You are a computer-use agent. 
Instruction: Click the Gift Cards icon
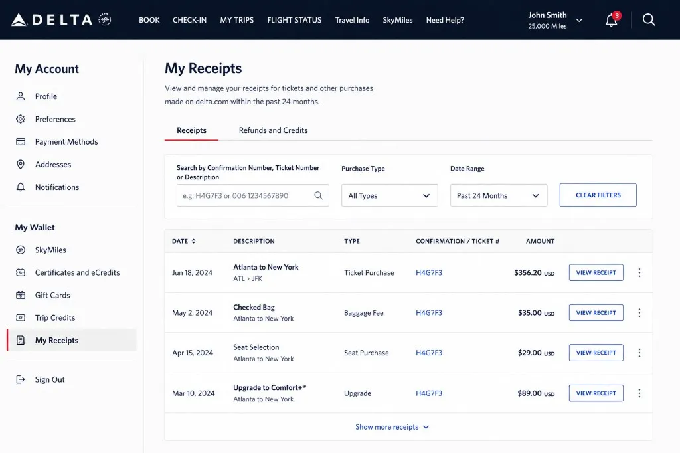coord(21,295)
